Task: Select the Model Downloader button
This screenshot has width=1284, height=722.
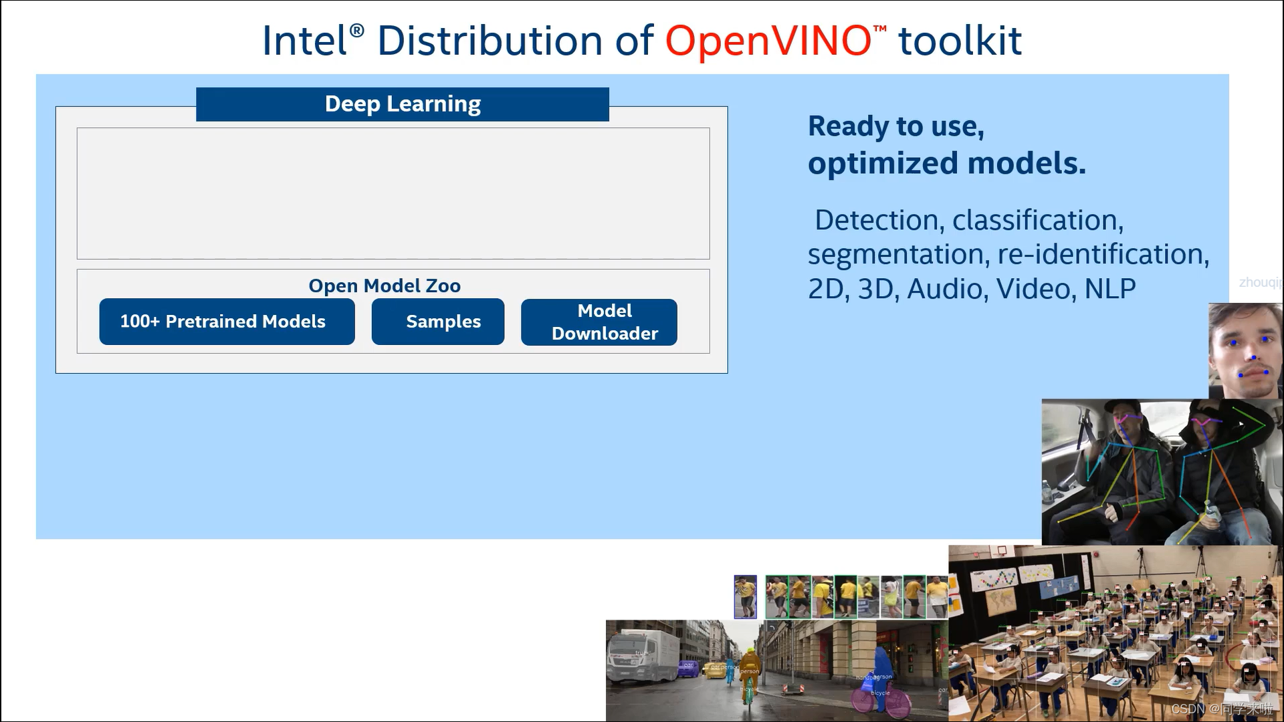Action: [599, 322]
